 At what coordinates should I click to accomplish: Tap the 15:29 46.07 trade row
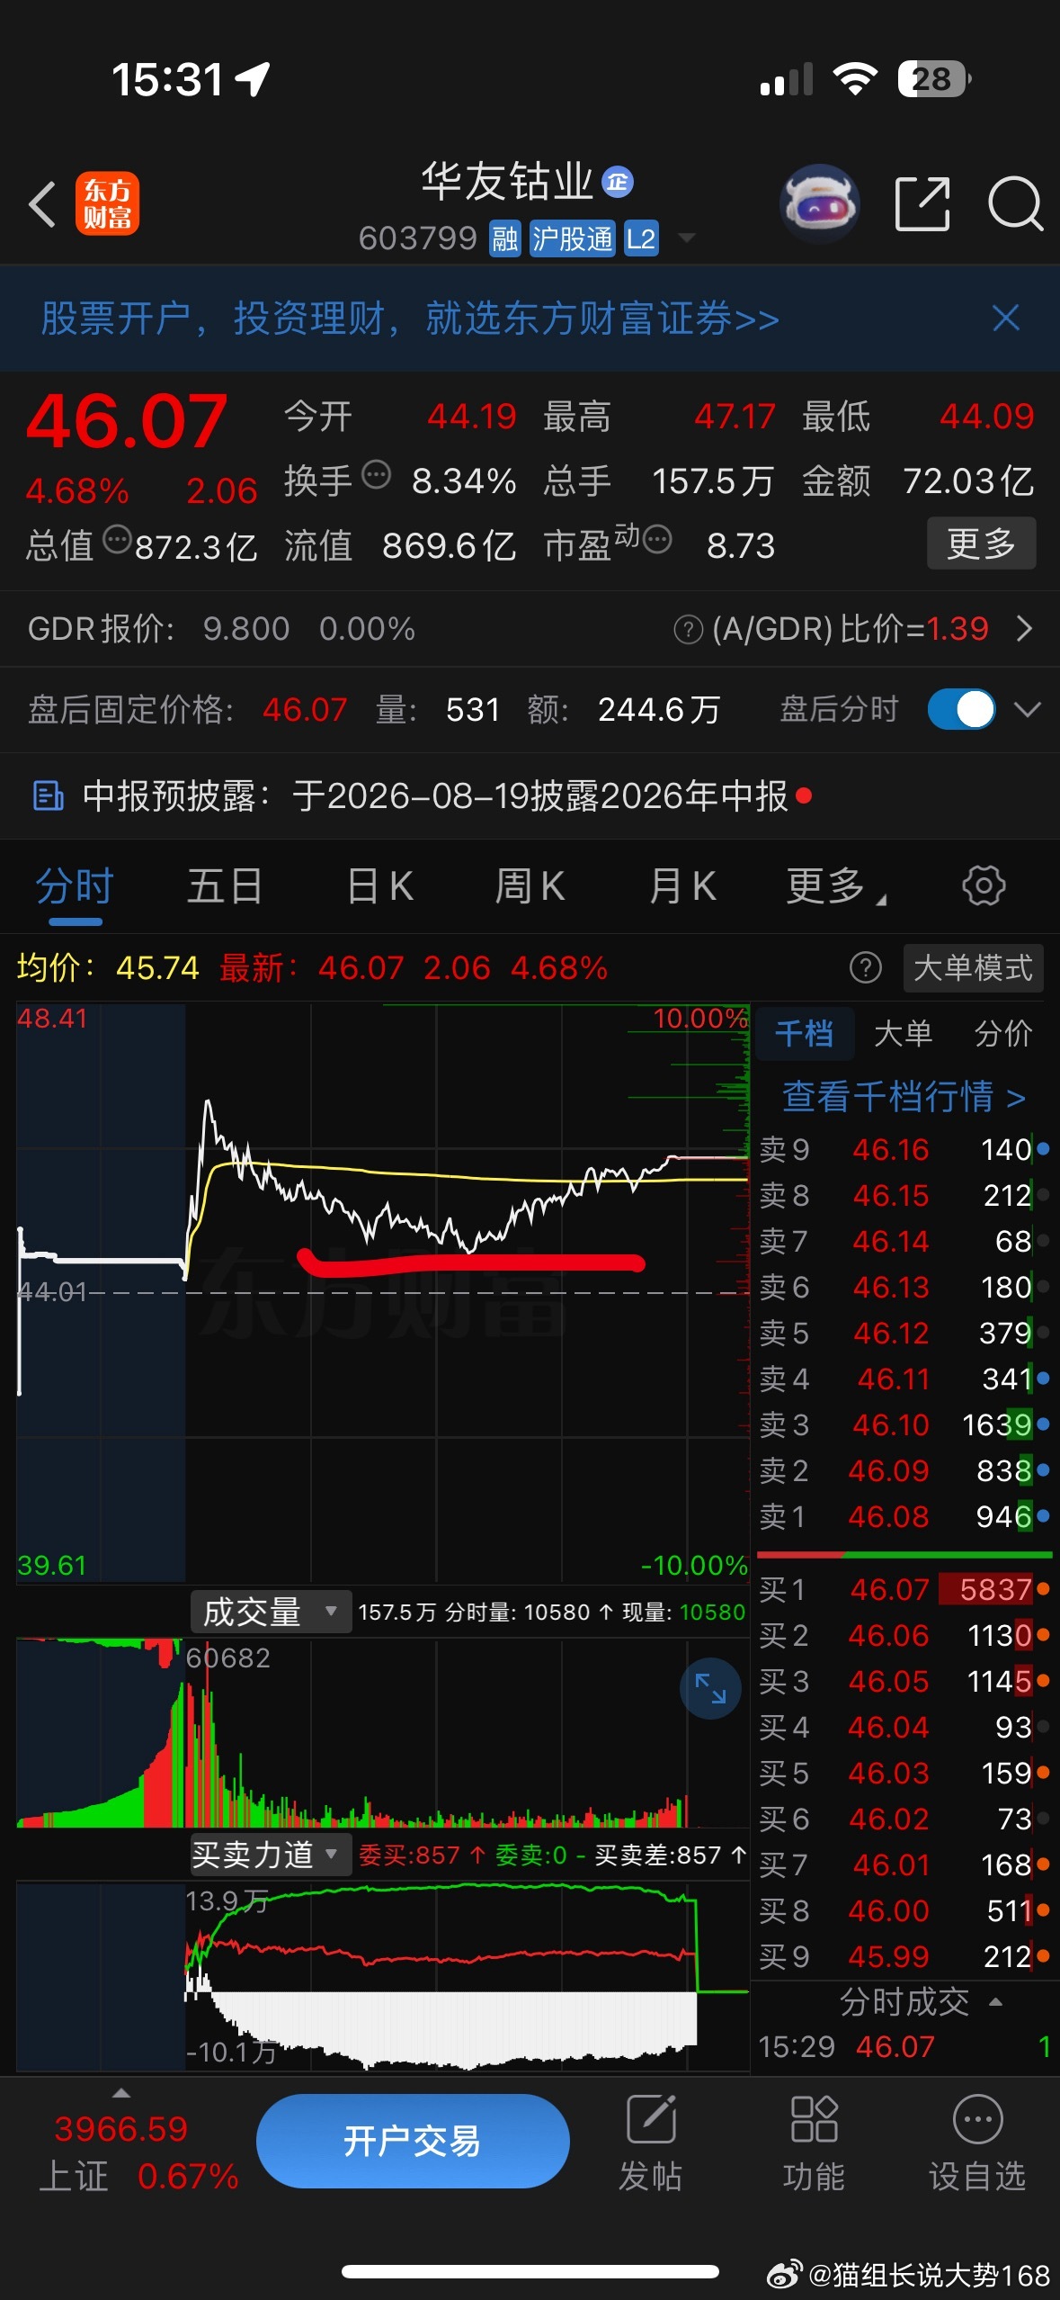(x=904, y=2047)
